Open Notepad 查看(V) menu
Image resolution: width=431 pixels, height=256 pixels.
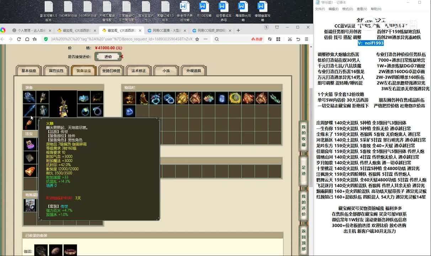click(362, 9)
